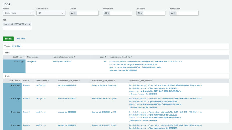Click job-name label in the 2gdwm pod row

[143, 107]
